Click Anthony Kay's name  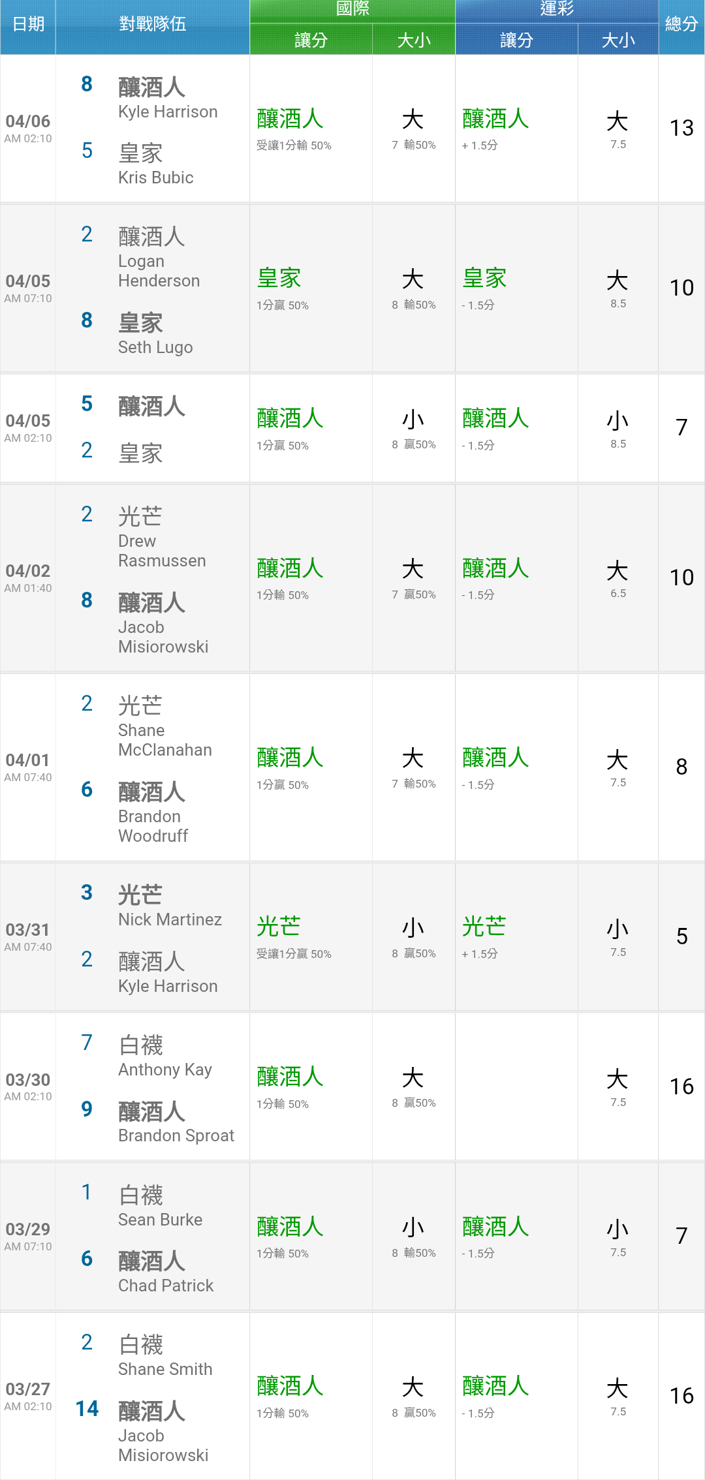[165, 1070]
